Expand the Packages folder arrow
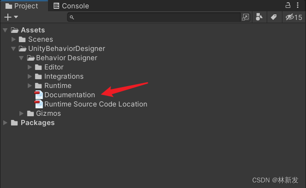Viewport: 306px width, 188px height. 5,123
